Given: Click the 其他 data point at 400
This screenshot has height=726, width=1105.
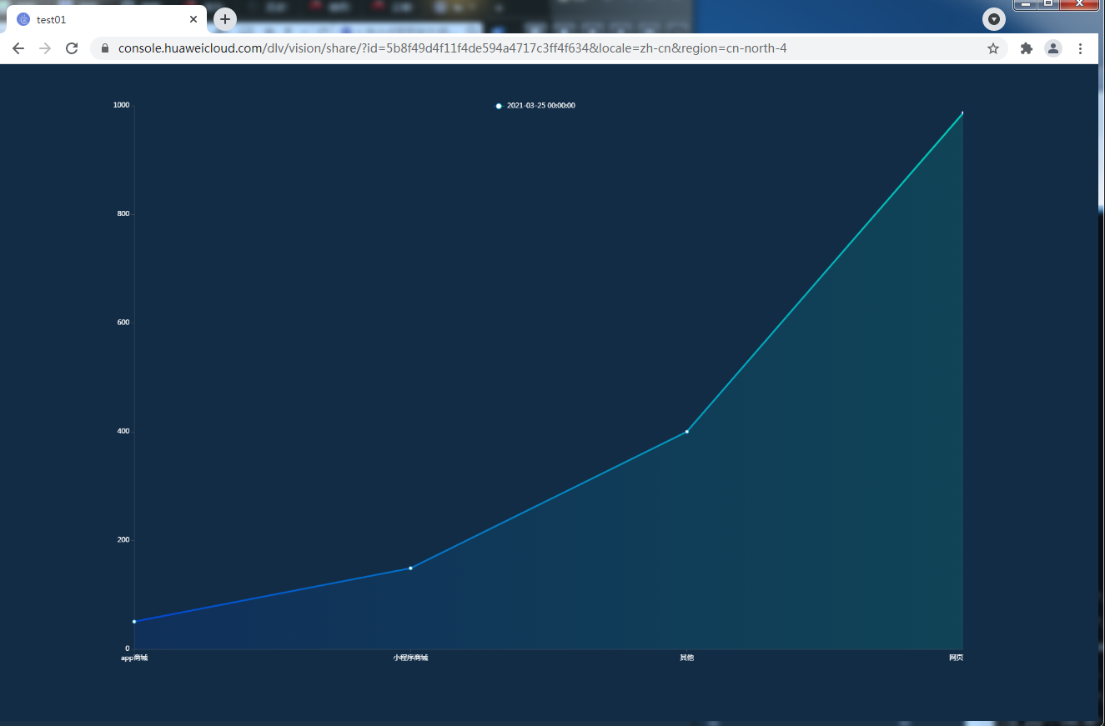Looking at the screenshot, I should point(686,431).
